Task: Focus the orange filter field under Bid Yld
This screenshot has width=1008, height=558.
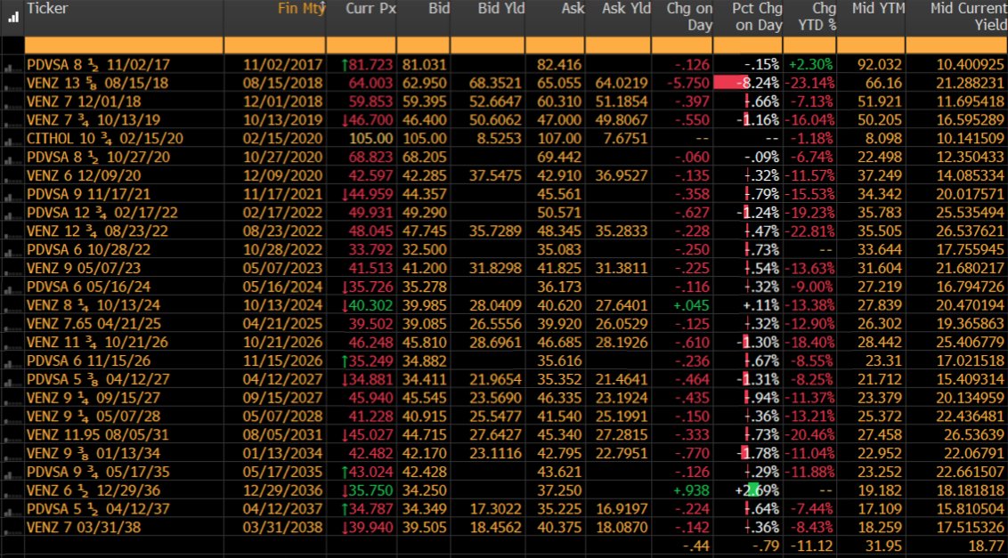Action: pyautogui.click(x=488, y=45)
